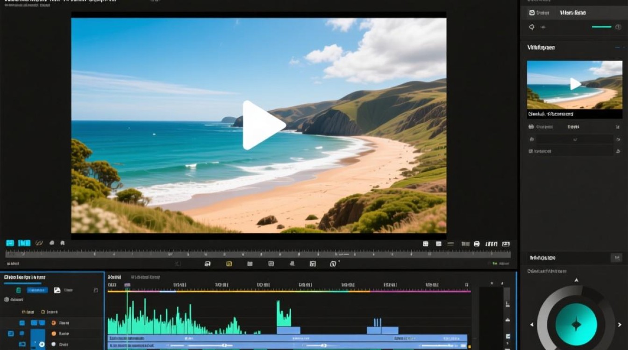Select the second cyan icon left below the preview
The height and width of the screenshot is (350, 628).
point(24,243)
